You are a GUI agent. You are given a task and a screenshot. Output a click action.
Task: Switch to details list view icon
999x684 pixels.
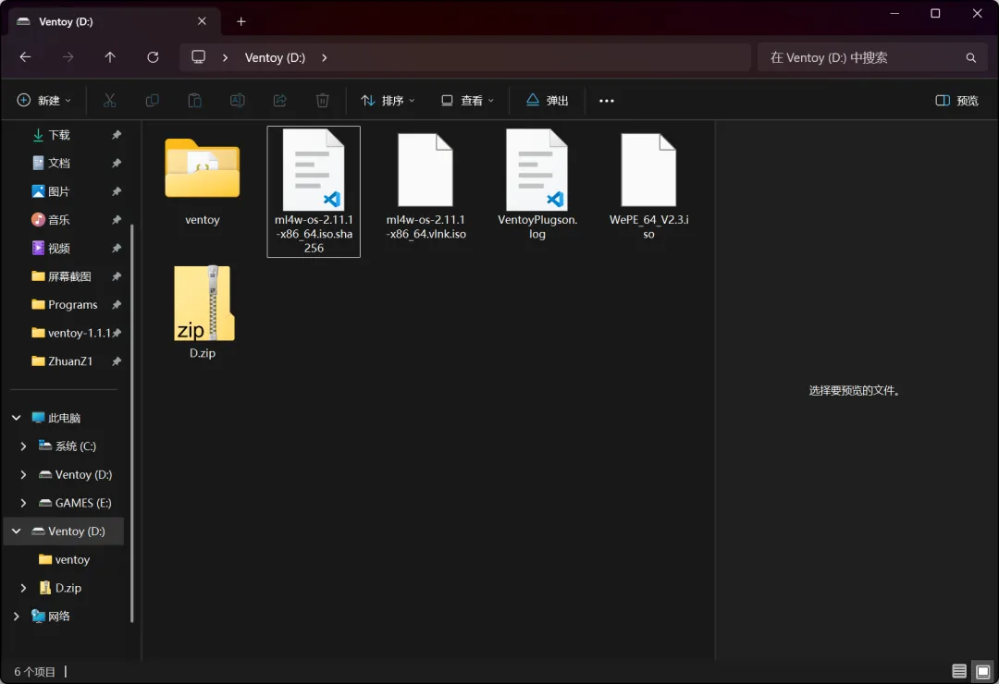[959, 671]
